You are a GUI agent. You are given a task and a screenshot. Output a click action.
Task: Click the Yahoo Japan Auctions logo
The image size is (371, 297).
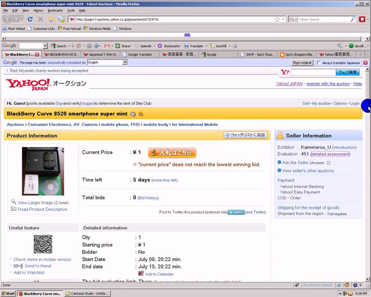click(x=46, y=85)
